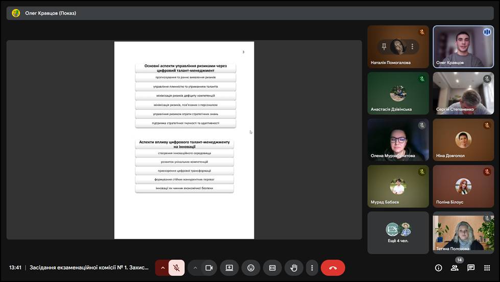Viewport: 500px width, 282px height.
Task: Click the meeting title 'Засідання екзаменаційної комісії'
Action: pos(89,268)
